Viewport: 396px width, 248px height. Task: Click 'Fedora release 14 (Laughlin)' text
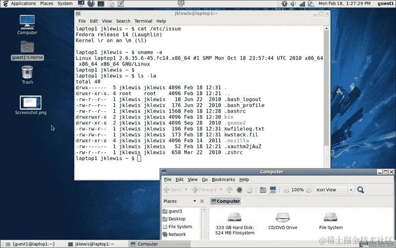pos(119,35)
